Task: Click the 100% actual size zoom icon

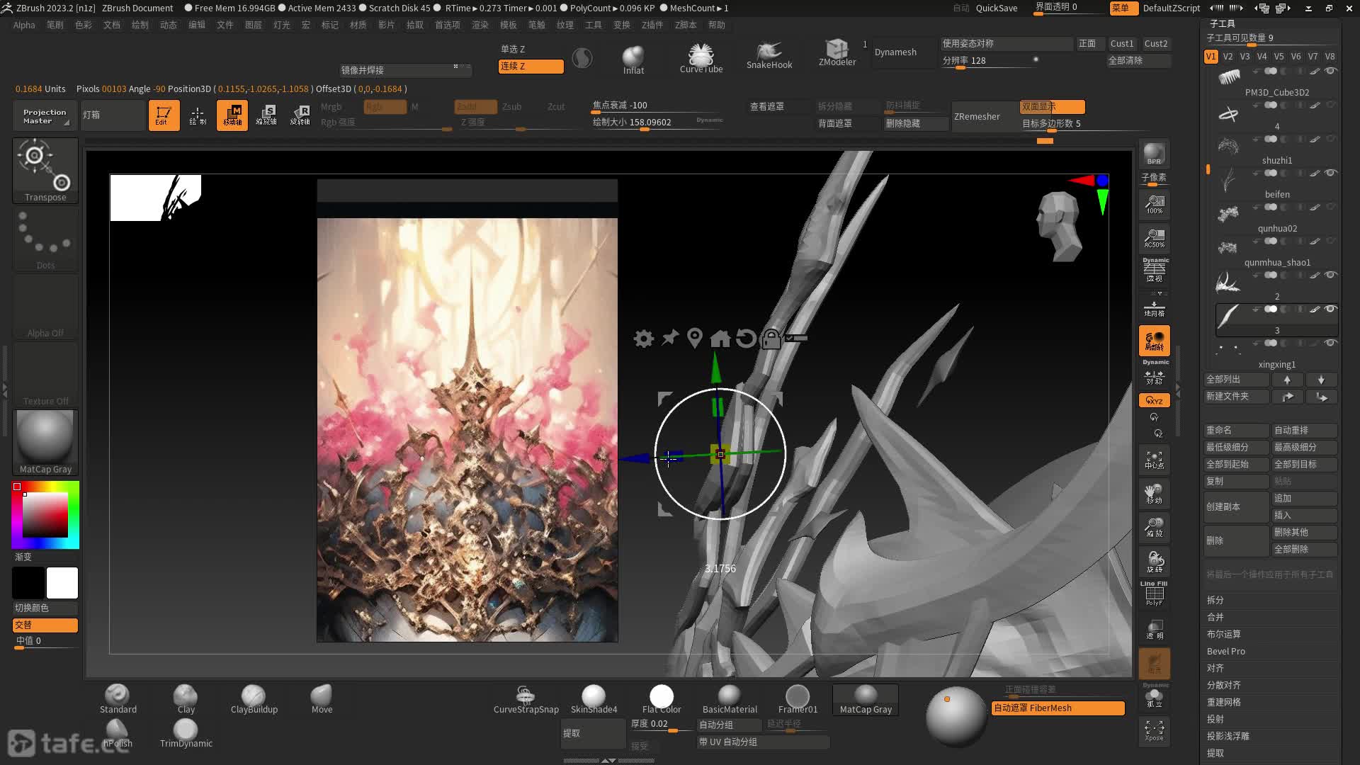Action: point(1155,205)
